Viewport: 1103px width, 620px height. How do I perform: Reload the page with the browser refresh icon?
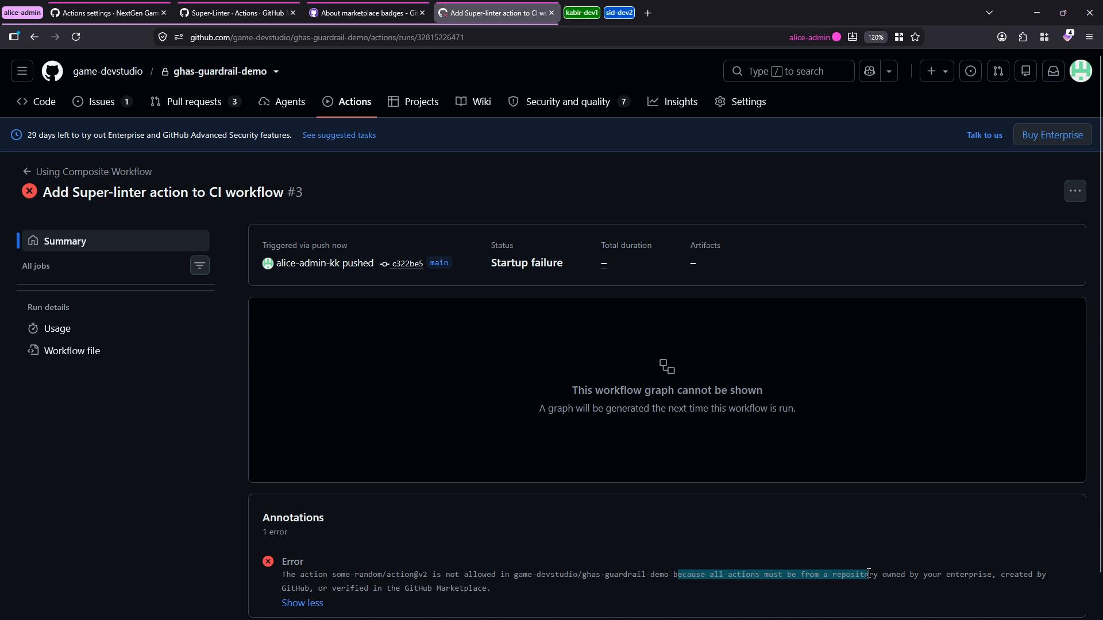[76, 37]
